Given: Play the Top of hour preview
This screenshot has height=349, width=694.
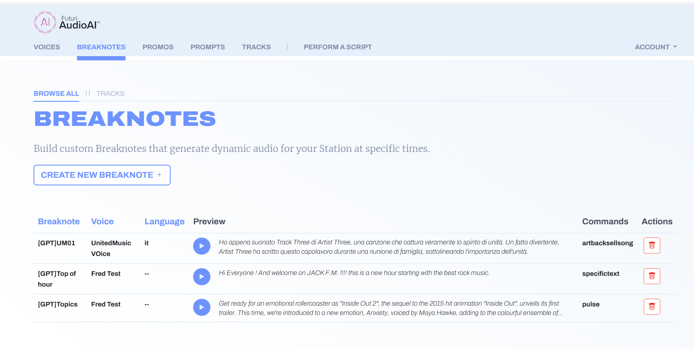Looking at the screenshot, I should click(x=202, y=277).
